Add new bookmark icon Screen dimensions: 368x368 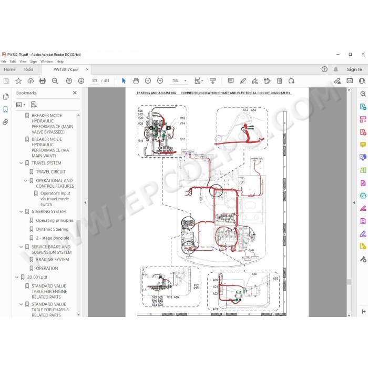click(x=34, y=105)
